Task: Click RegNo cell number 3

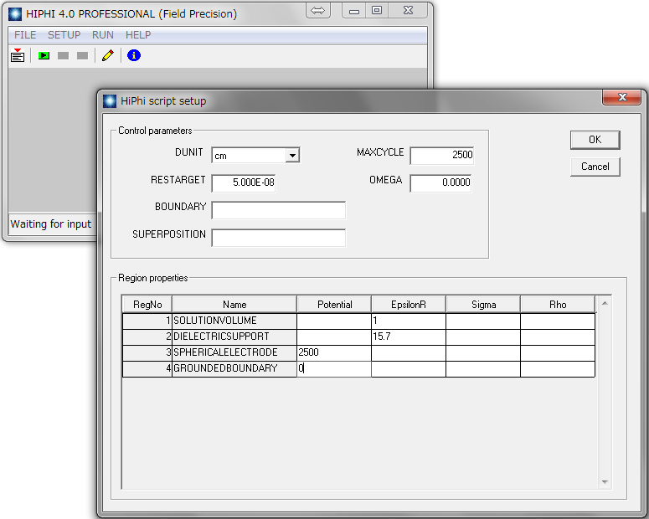Action: click(x=147, y=352)
